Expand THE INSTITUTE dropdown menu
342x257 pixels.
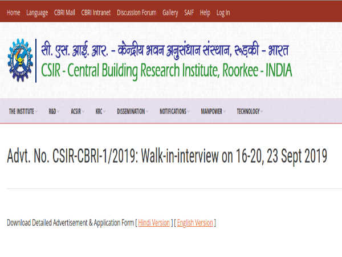(23, 111)
